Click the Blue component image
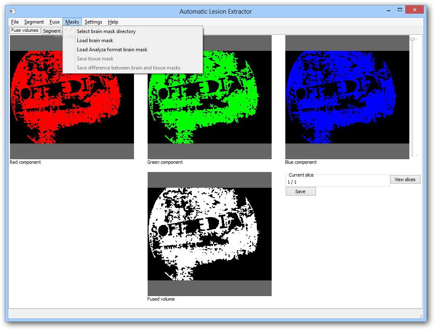 [347, 97]
